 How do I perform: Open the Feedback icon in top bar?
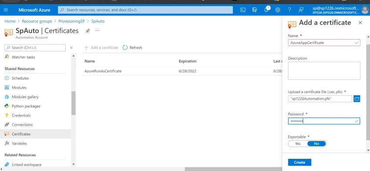pyautogui.click(x=301, y=10)
